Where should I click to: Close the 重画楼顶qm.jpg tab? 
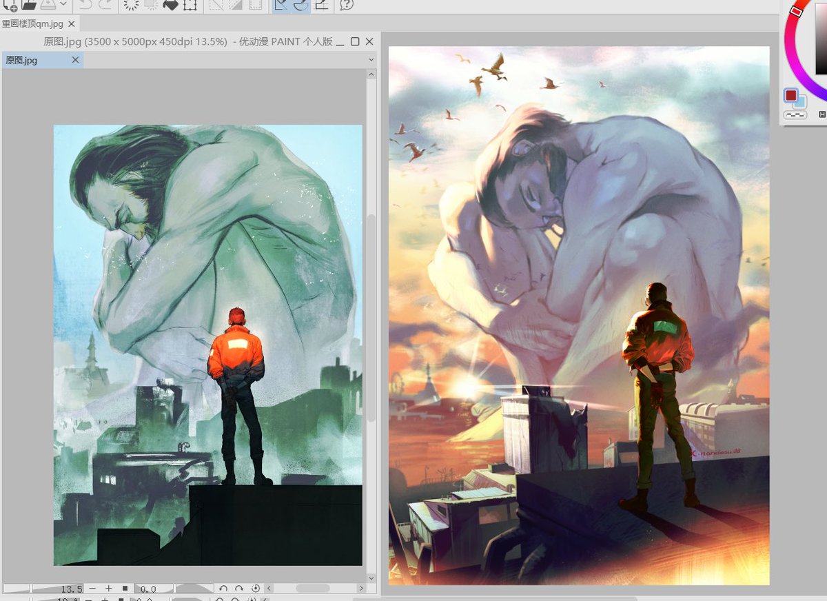point(72,23)
